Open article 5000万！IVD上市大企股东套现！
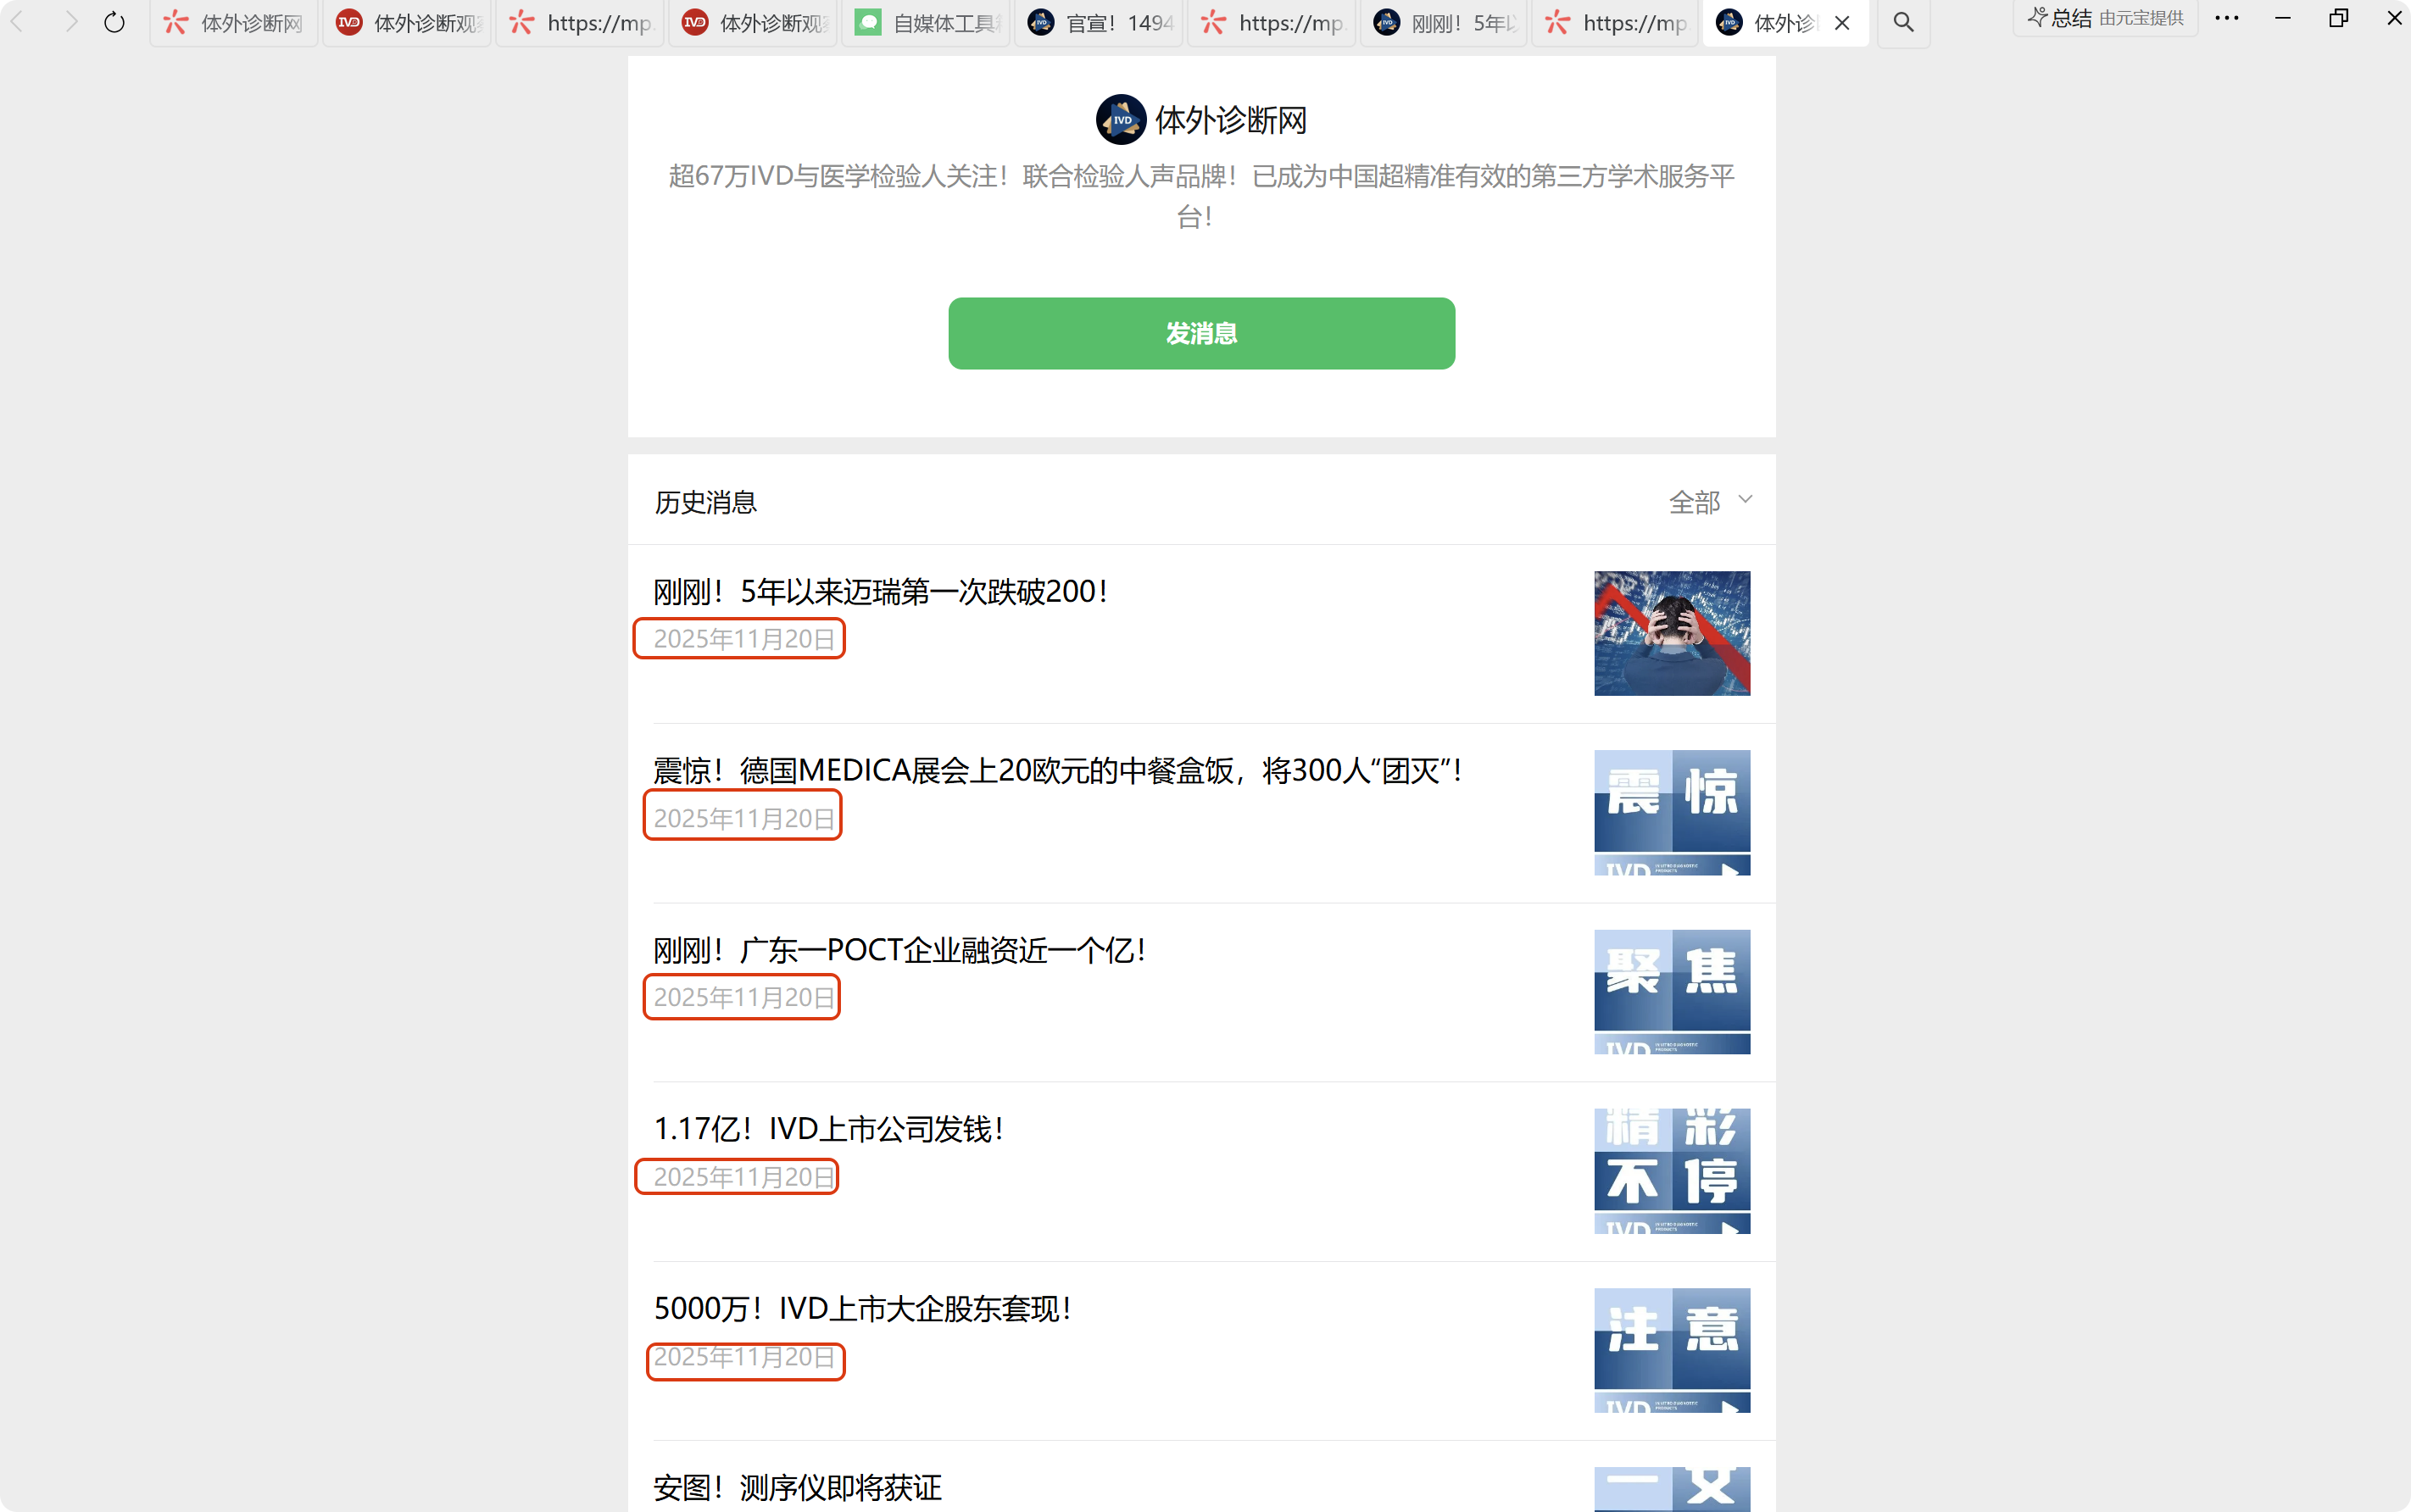Viewport: 2411px width, 1512px height. [x=862, y=1309]
